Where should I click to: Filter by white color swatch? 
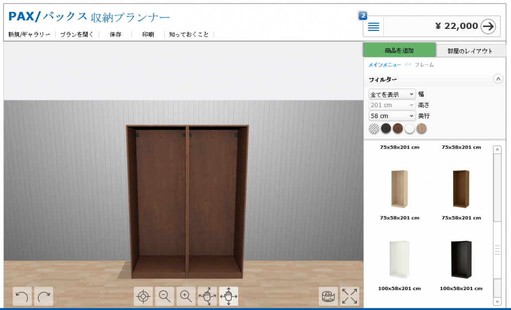(x=410, y=128)
